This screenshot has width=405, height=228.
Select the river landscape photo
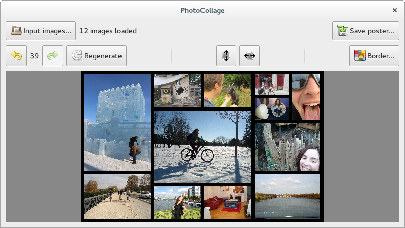288,197
